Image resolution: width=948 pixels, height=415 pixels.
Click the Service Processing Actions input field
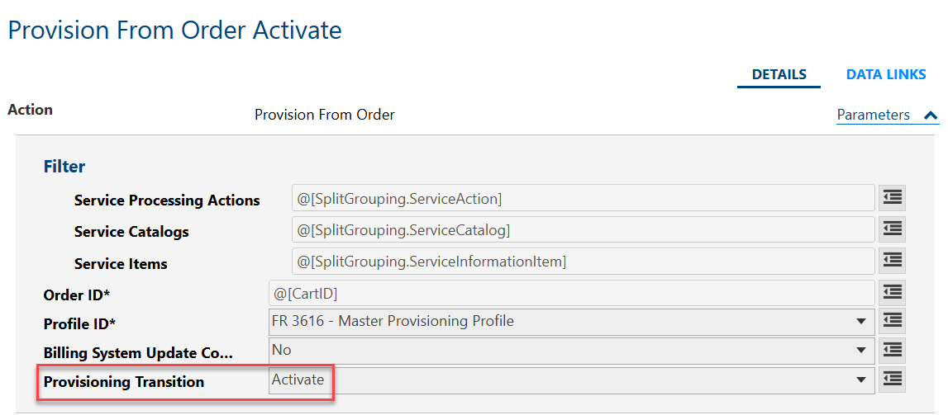[583, 198]
